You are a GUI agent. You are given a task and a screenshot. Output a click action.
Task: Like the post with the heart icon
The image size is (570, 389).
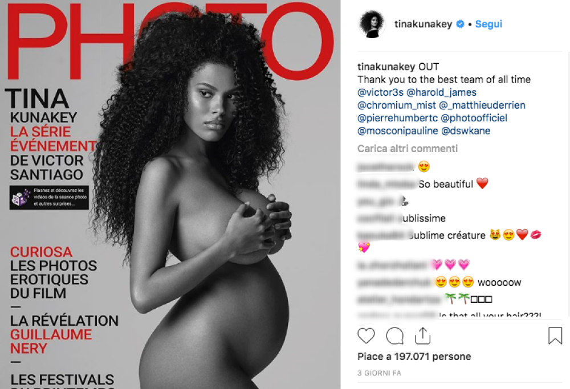(366, 335)
